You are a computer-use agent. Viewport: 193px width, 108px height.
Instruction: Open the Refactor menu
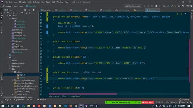tap(36, 2)
